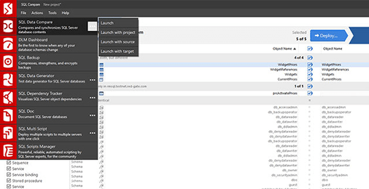Open File menu
369x189 pixels.
[x=24, y=13]
